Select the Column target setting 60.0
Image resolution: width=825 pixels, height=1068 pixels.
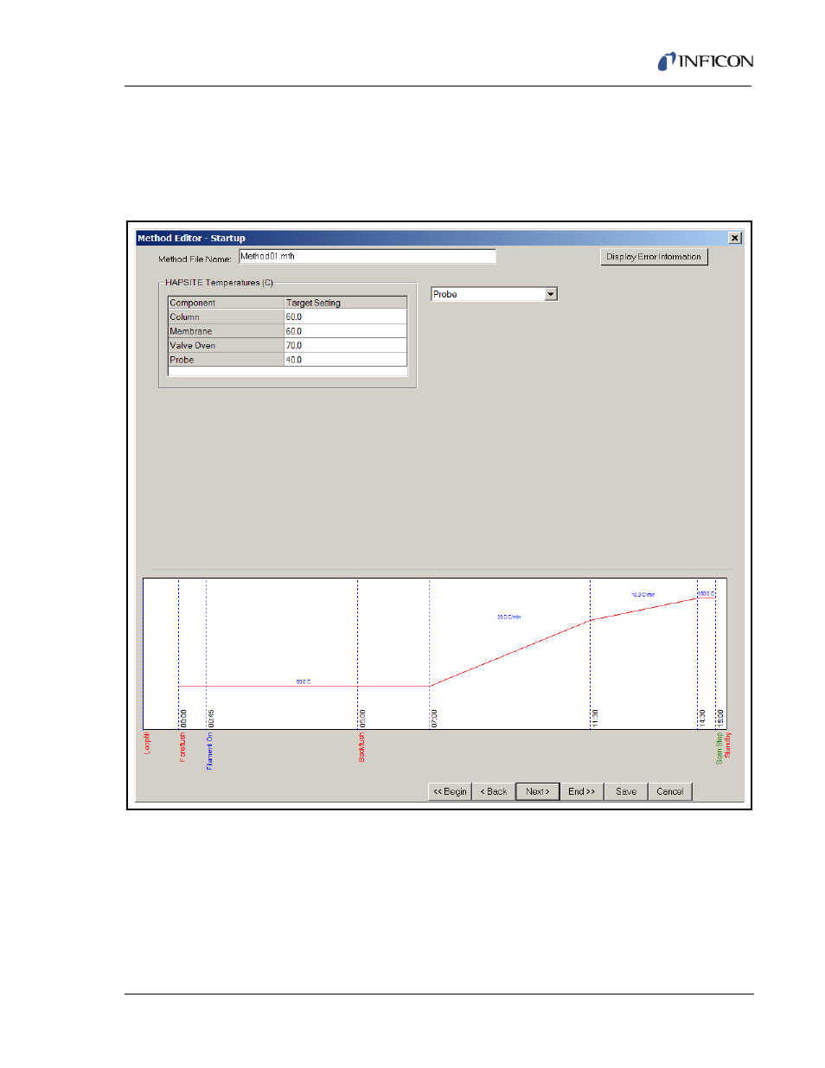[x=345, y=317]
